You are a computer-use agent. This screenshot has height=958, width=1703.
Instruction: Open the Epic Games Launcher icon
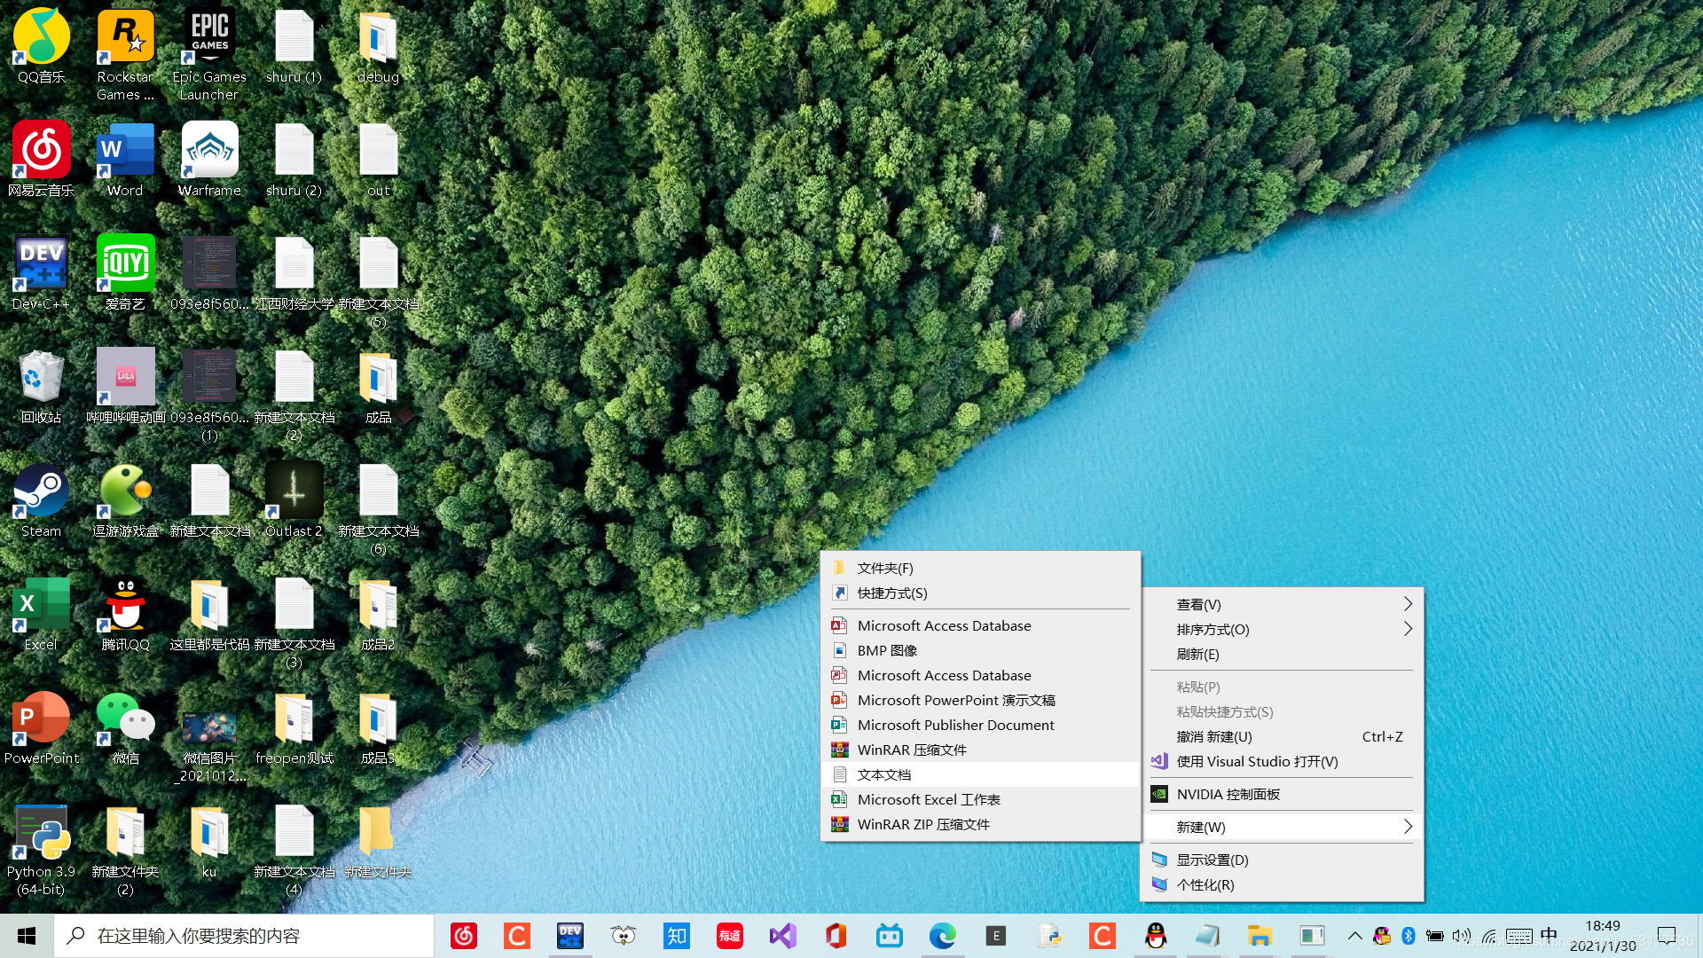pyautogui.click(x=209, y=37)
